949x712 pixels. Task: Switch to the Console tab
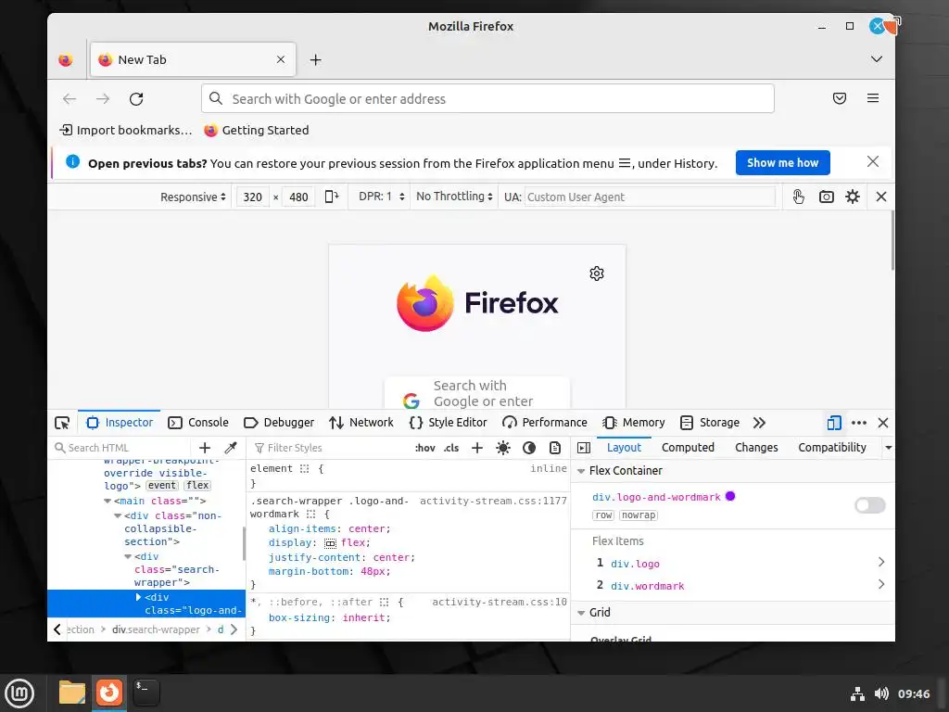pos(198,423)
